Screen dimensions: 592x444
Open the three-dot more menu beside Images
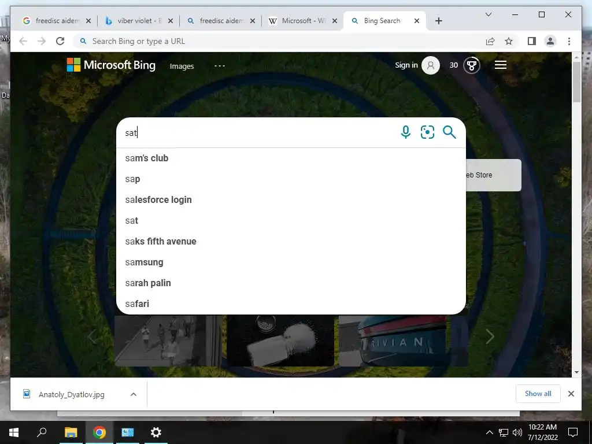(219, 66)
